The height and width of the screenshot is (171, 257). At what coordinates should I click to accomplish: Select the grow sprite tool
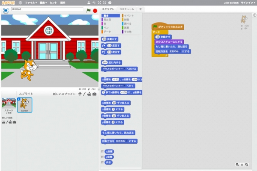(99, 3)
